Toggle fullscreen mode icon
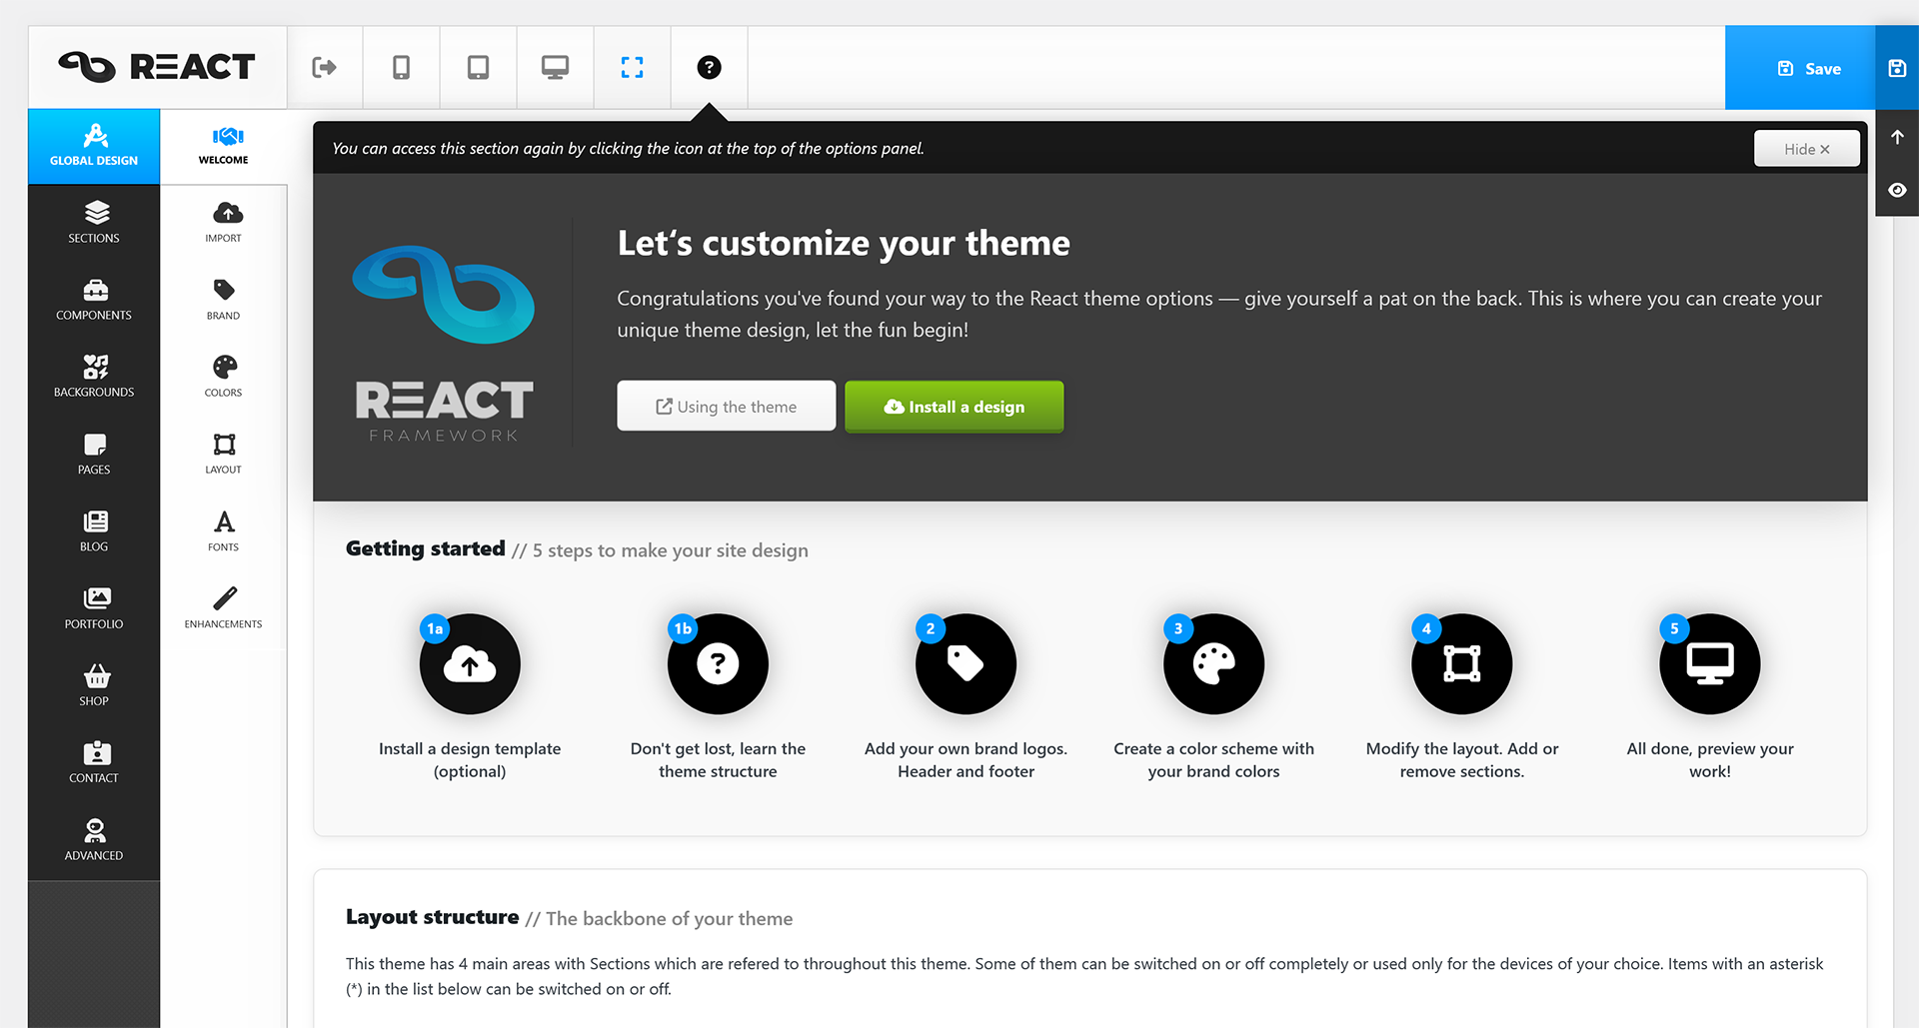 click(632, 68)
